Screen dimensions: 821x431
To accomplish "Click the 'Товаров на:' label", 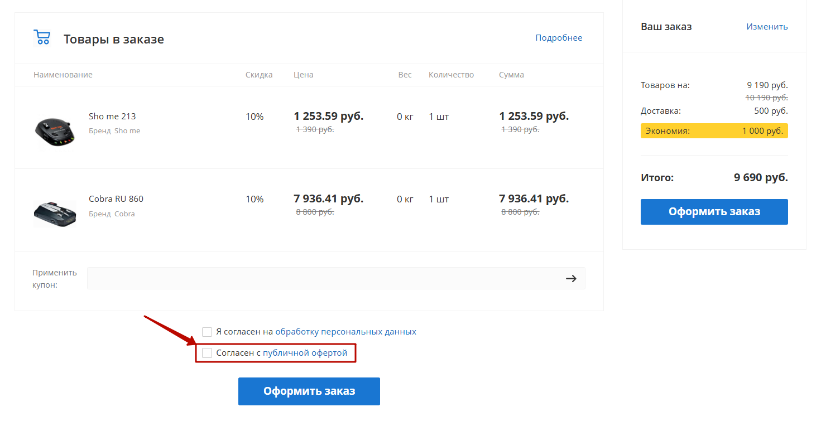I will coord(665,85).
